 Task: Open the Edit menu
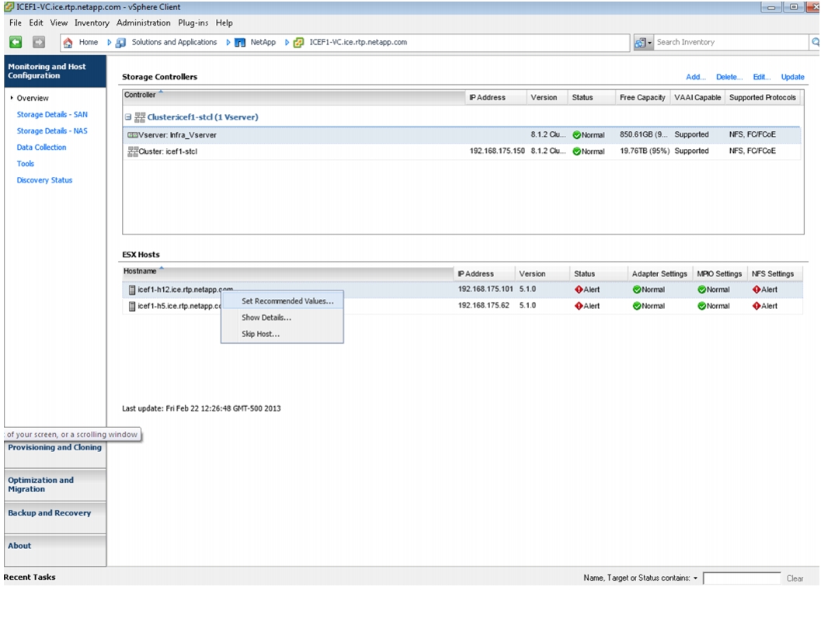tap(37, 23)
